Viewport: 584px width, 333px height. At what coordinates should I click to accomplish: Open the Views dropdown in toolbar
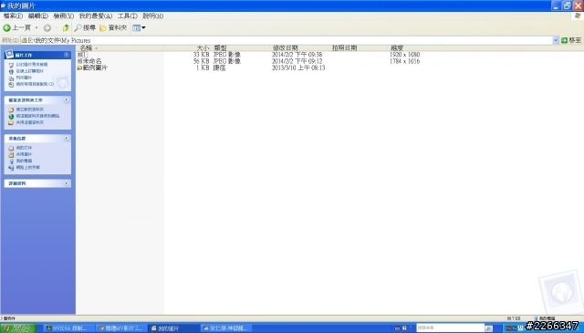tap(139, 28)
